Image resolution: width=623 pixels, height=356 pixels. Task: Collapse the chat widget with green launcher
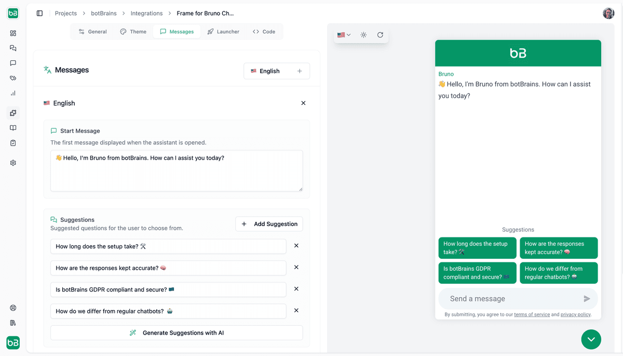pos(591,339)
